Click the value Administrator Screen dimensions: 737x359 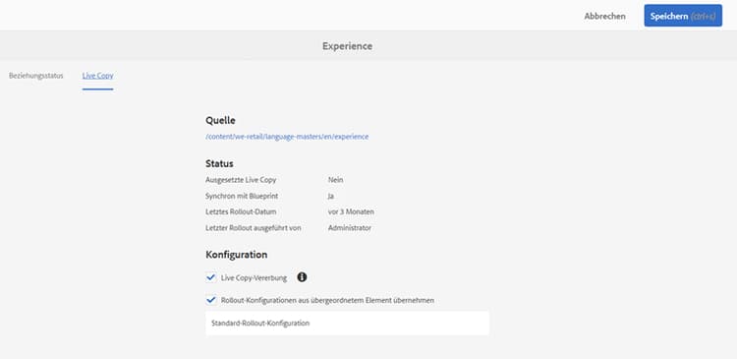(x=350, y=228)
